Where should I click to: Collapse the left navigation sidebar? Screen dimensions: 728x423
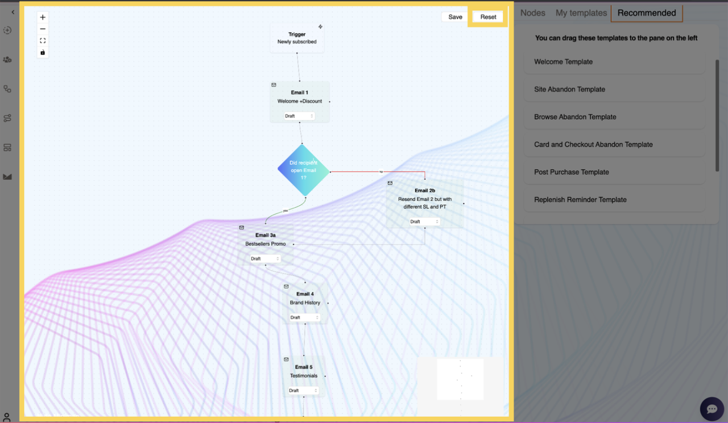[13, 11]
